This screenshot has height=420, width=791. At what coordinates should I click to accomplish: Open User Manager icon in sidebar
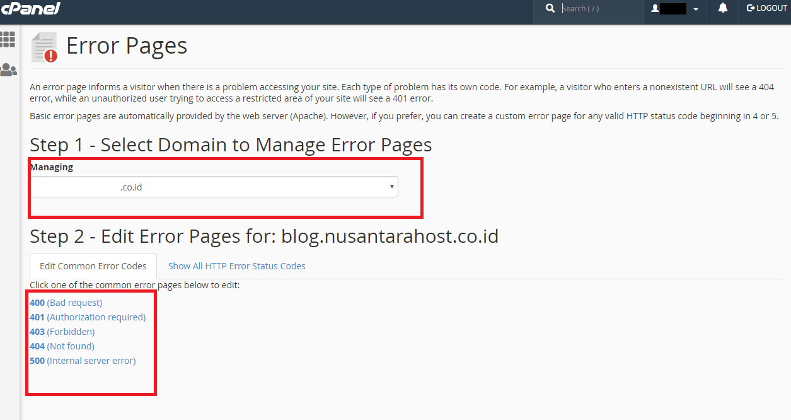[8, 69]
